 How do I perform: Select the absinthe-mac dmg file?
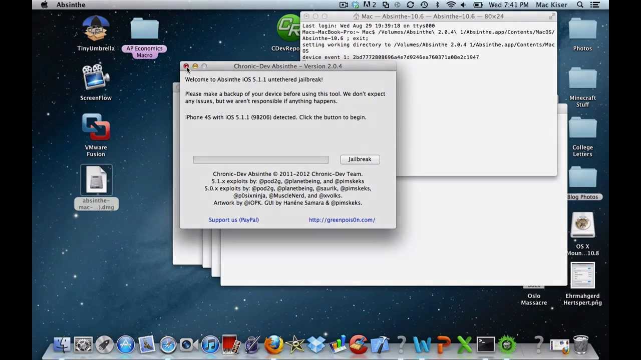[x=96, y=187]
